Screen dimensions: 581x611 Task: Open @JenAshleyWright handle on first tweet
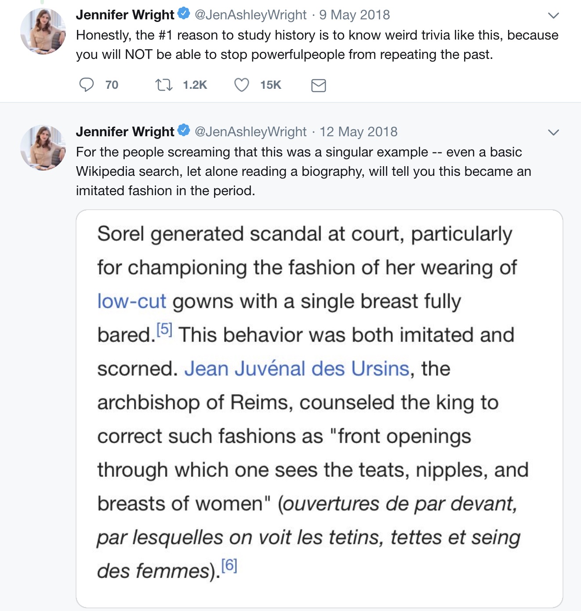pyautogui.click(x=251, y=15)
